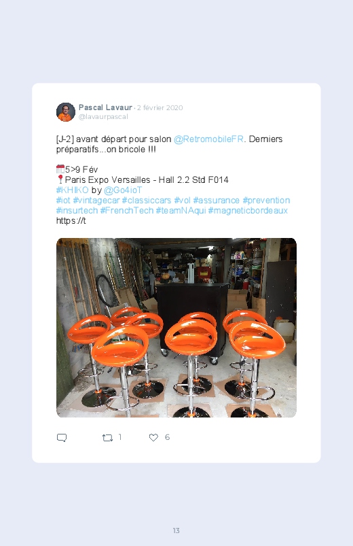Click the Pascal Lavaur display name
Viewport: 353px width, 546px height.
point(105,107)
